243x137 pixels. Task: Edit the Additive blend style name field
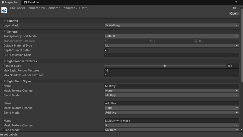[x=172, y=103]
